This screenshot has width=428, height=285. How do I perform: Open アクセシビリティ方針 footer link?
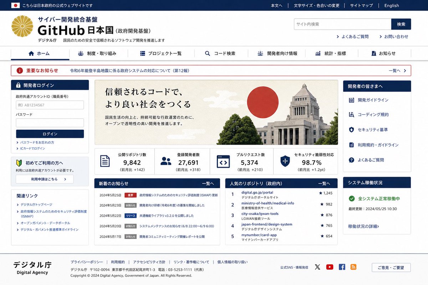(149, 262)
